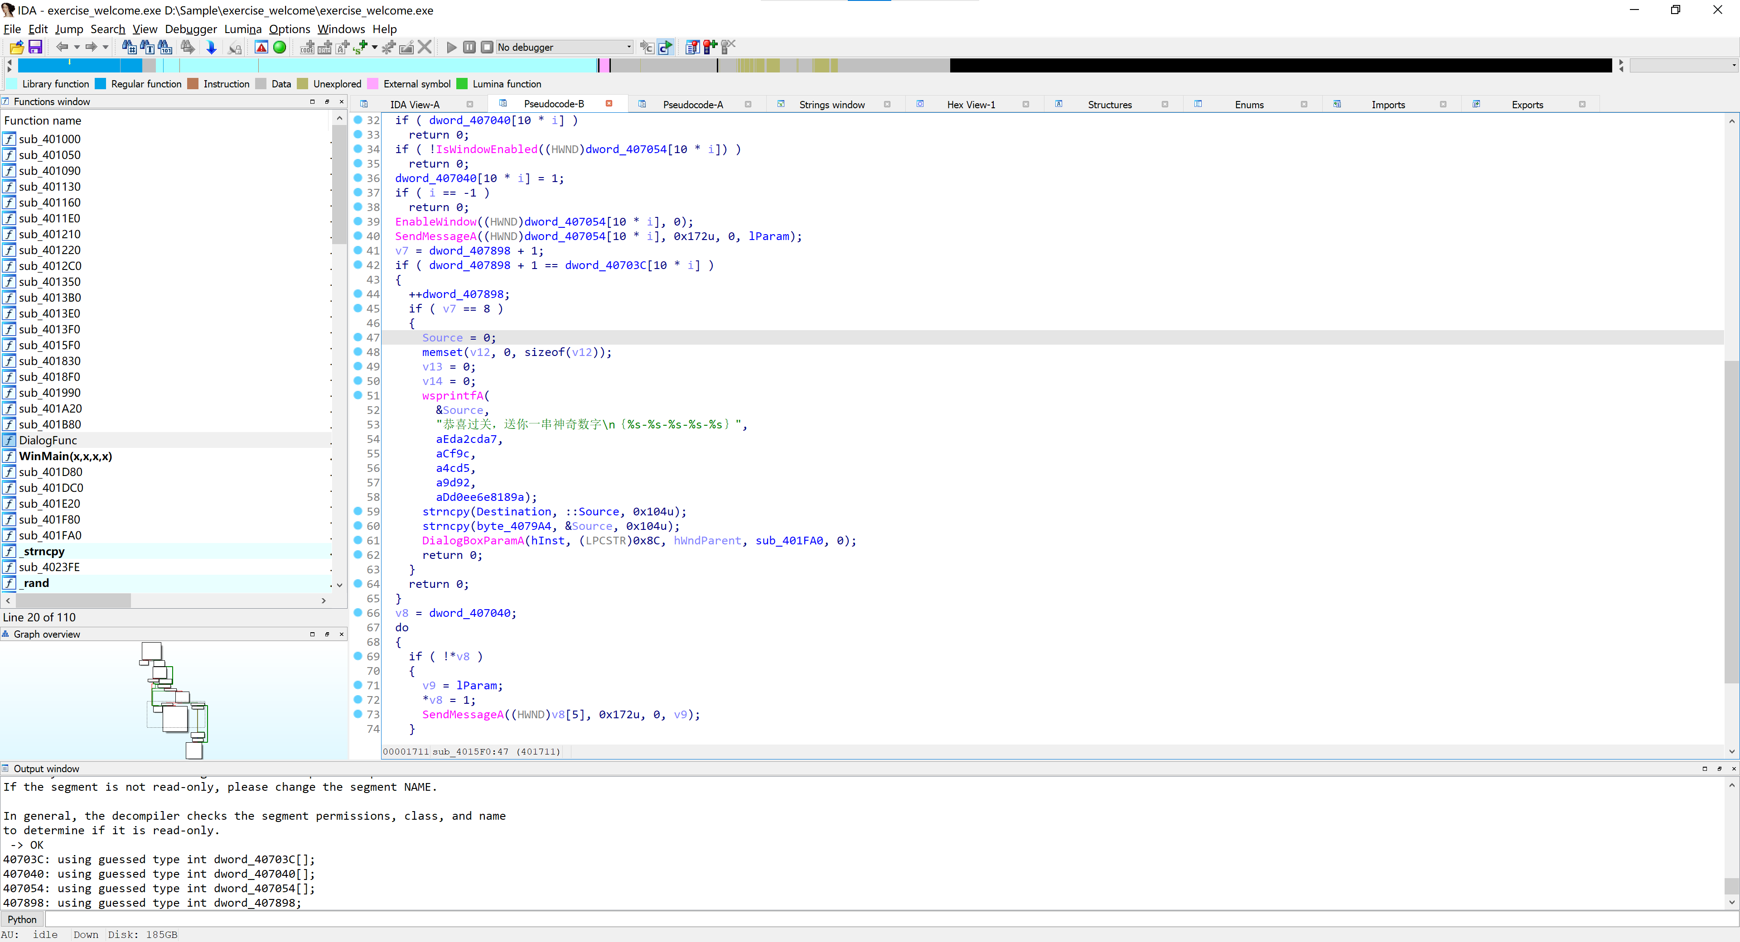Viewport: 1740px width, 942px height.
Task: Click the Library function legend swatch
Action: point(12,84)
